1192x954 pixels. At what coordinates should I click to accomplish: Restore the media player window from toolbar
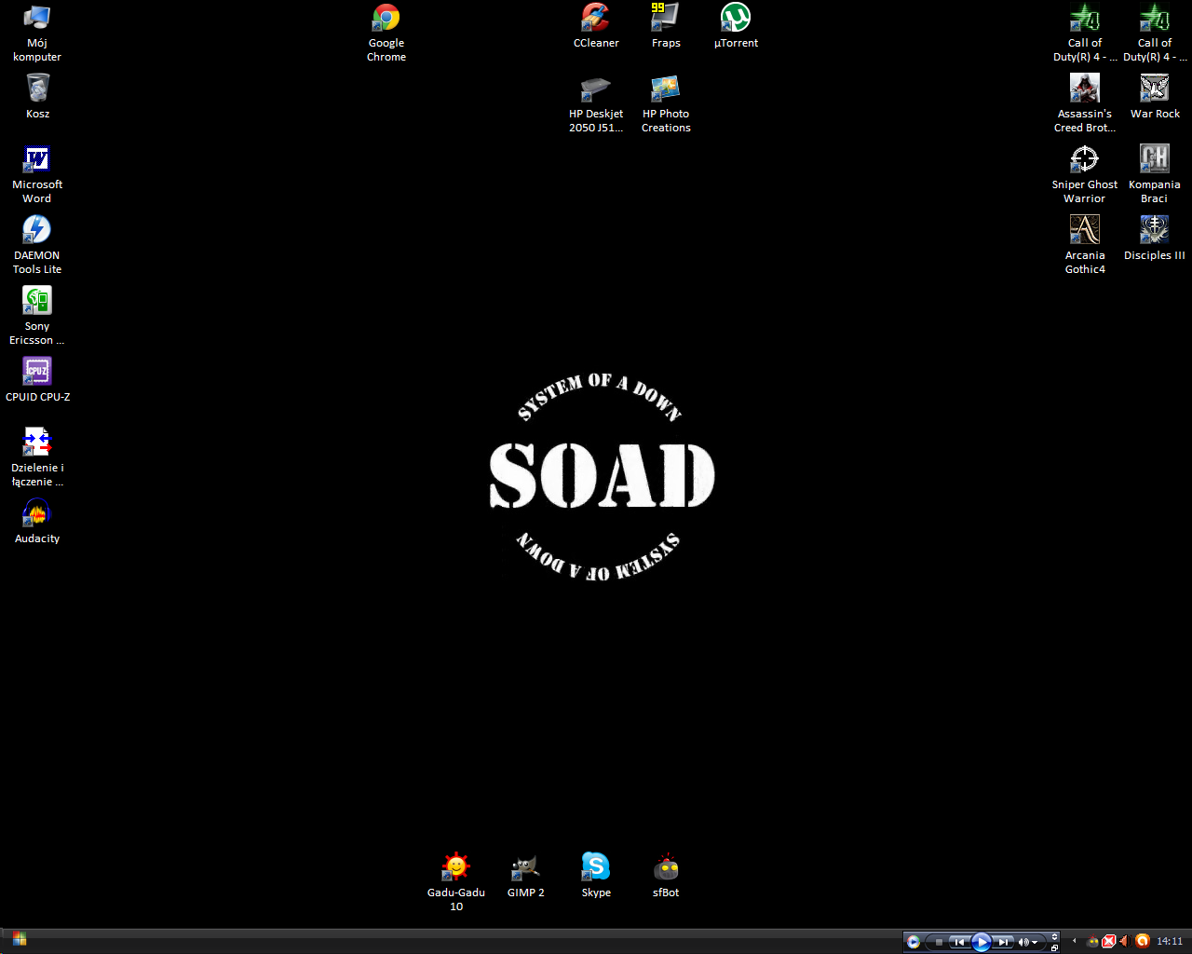[x=1054, y=947]
